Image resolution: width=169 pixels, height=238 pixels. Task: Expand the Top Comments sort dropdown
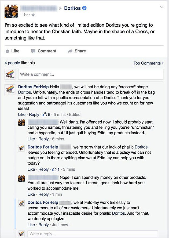(148, 63)
